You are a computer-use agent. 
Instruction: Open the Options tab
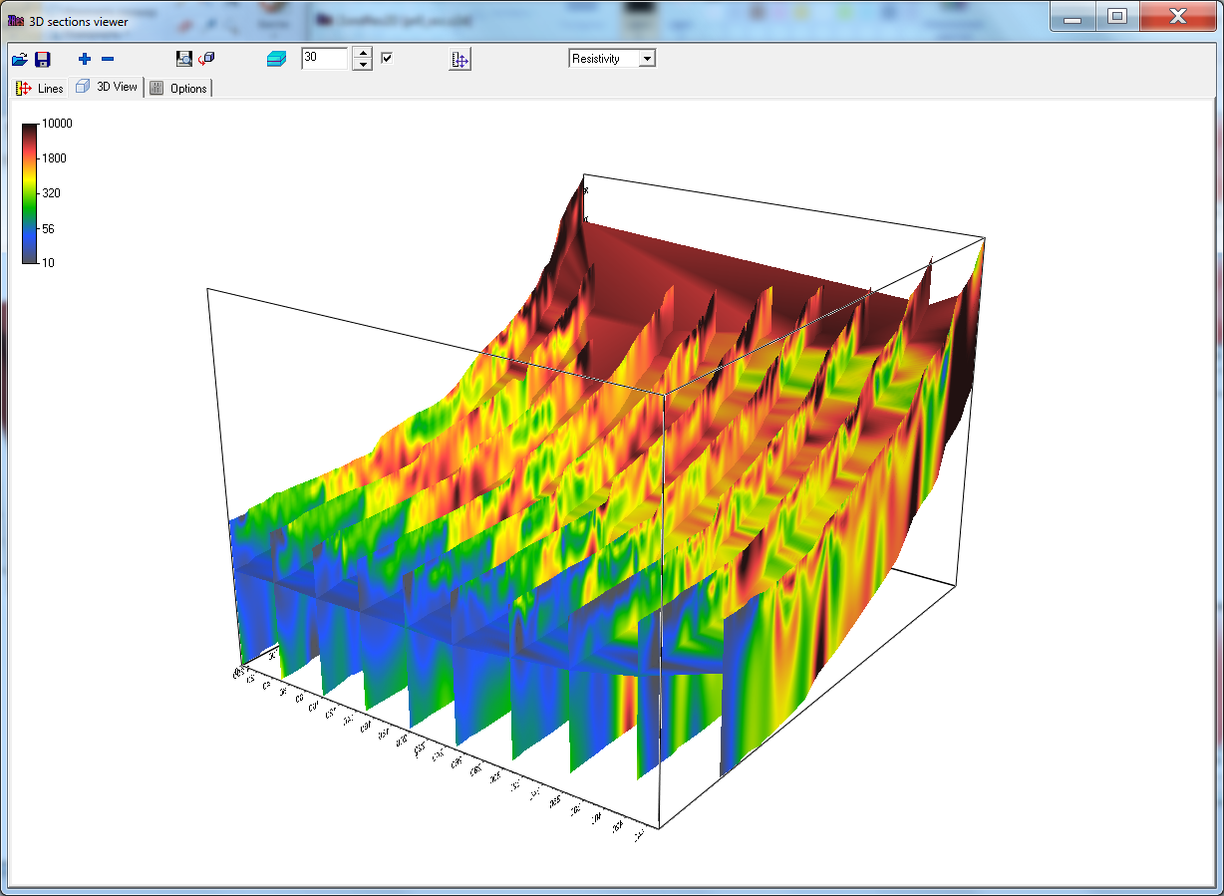click(179, 89)
